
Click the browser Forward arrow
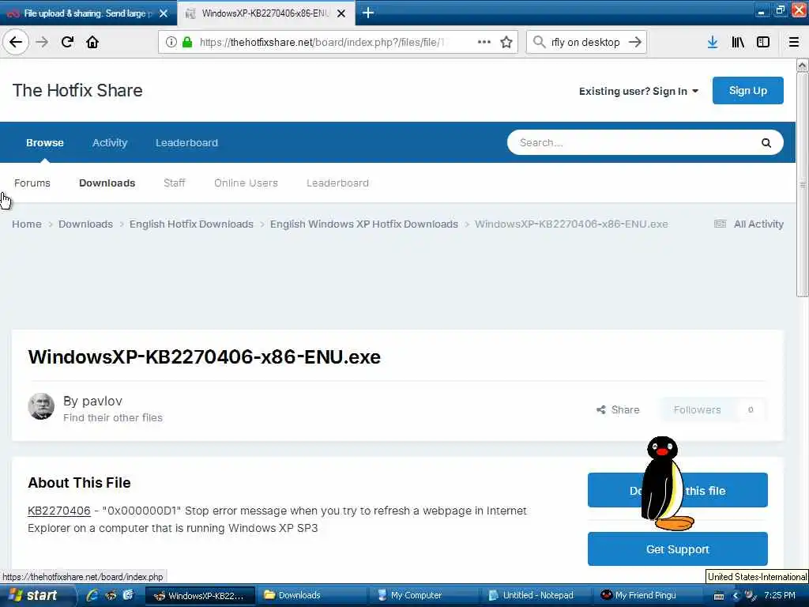[x=42, y=42]
